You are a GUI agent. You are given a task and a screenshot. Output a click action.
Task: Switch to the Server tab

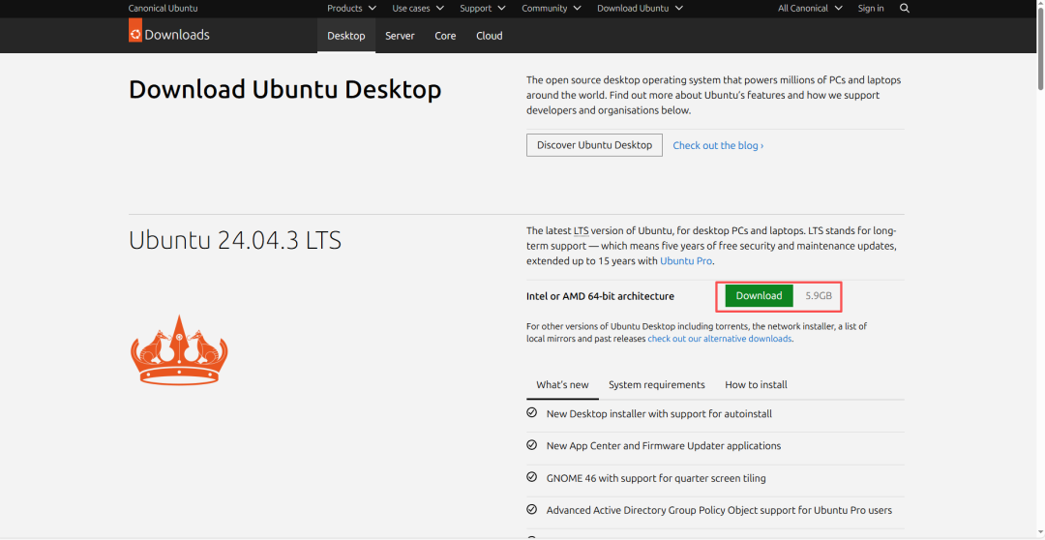click(400, 36)
